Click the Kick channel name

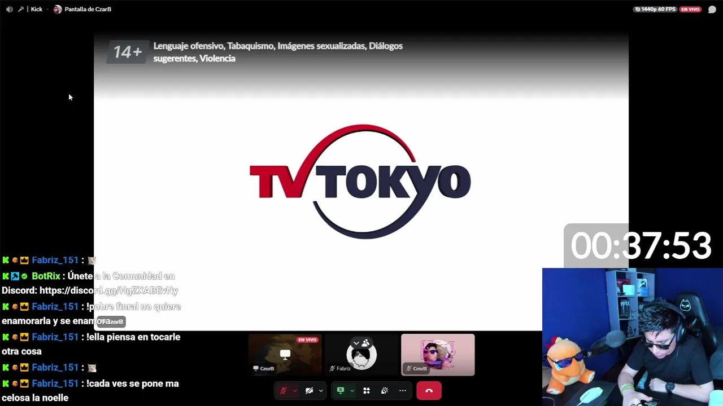point(37,9)
